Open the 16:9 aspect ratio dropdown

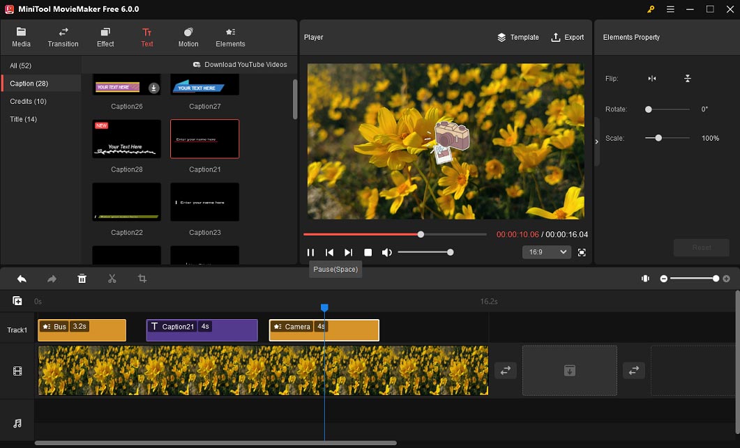pos(546,252)
